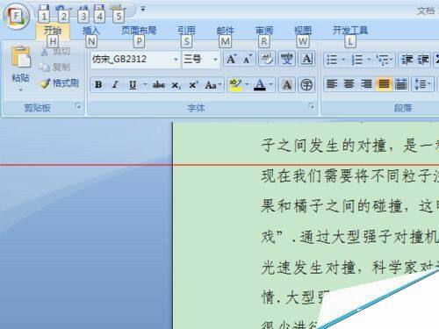Expand the Font group dialog launcher
Screen dimensions: 439x329
312,106
